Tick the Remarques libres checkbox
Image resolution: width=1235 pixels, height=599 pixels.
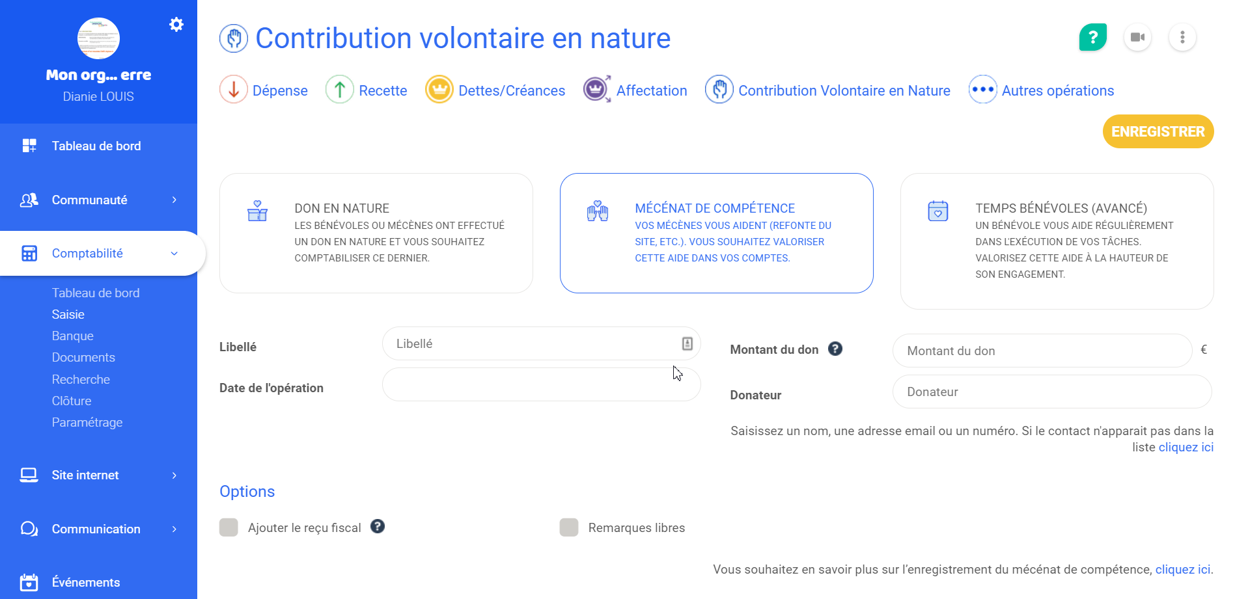pyautogui.click(x=569, y=527)
